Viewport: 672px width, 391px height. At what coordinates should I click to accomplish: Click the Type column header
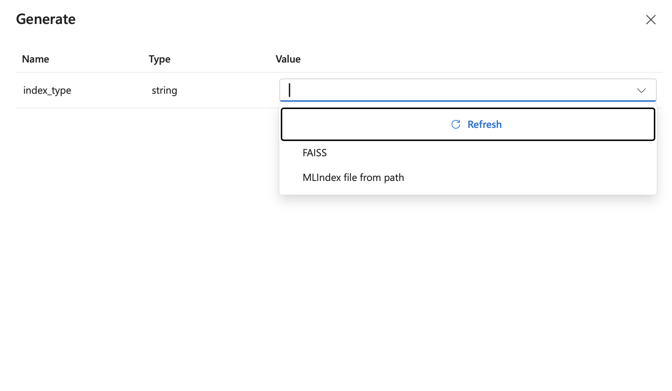(159, 59)
